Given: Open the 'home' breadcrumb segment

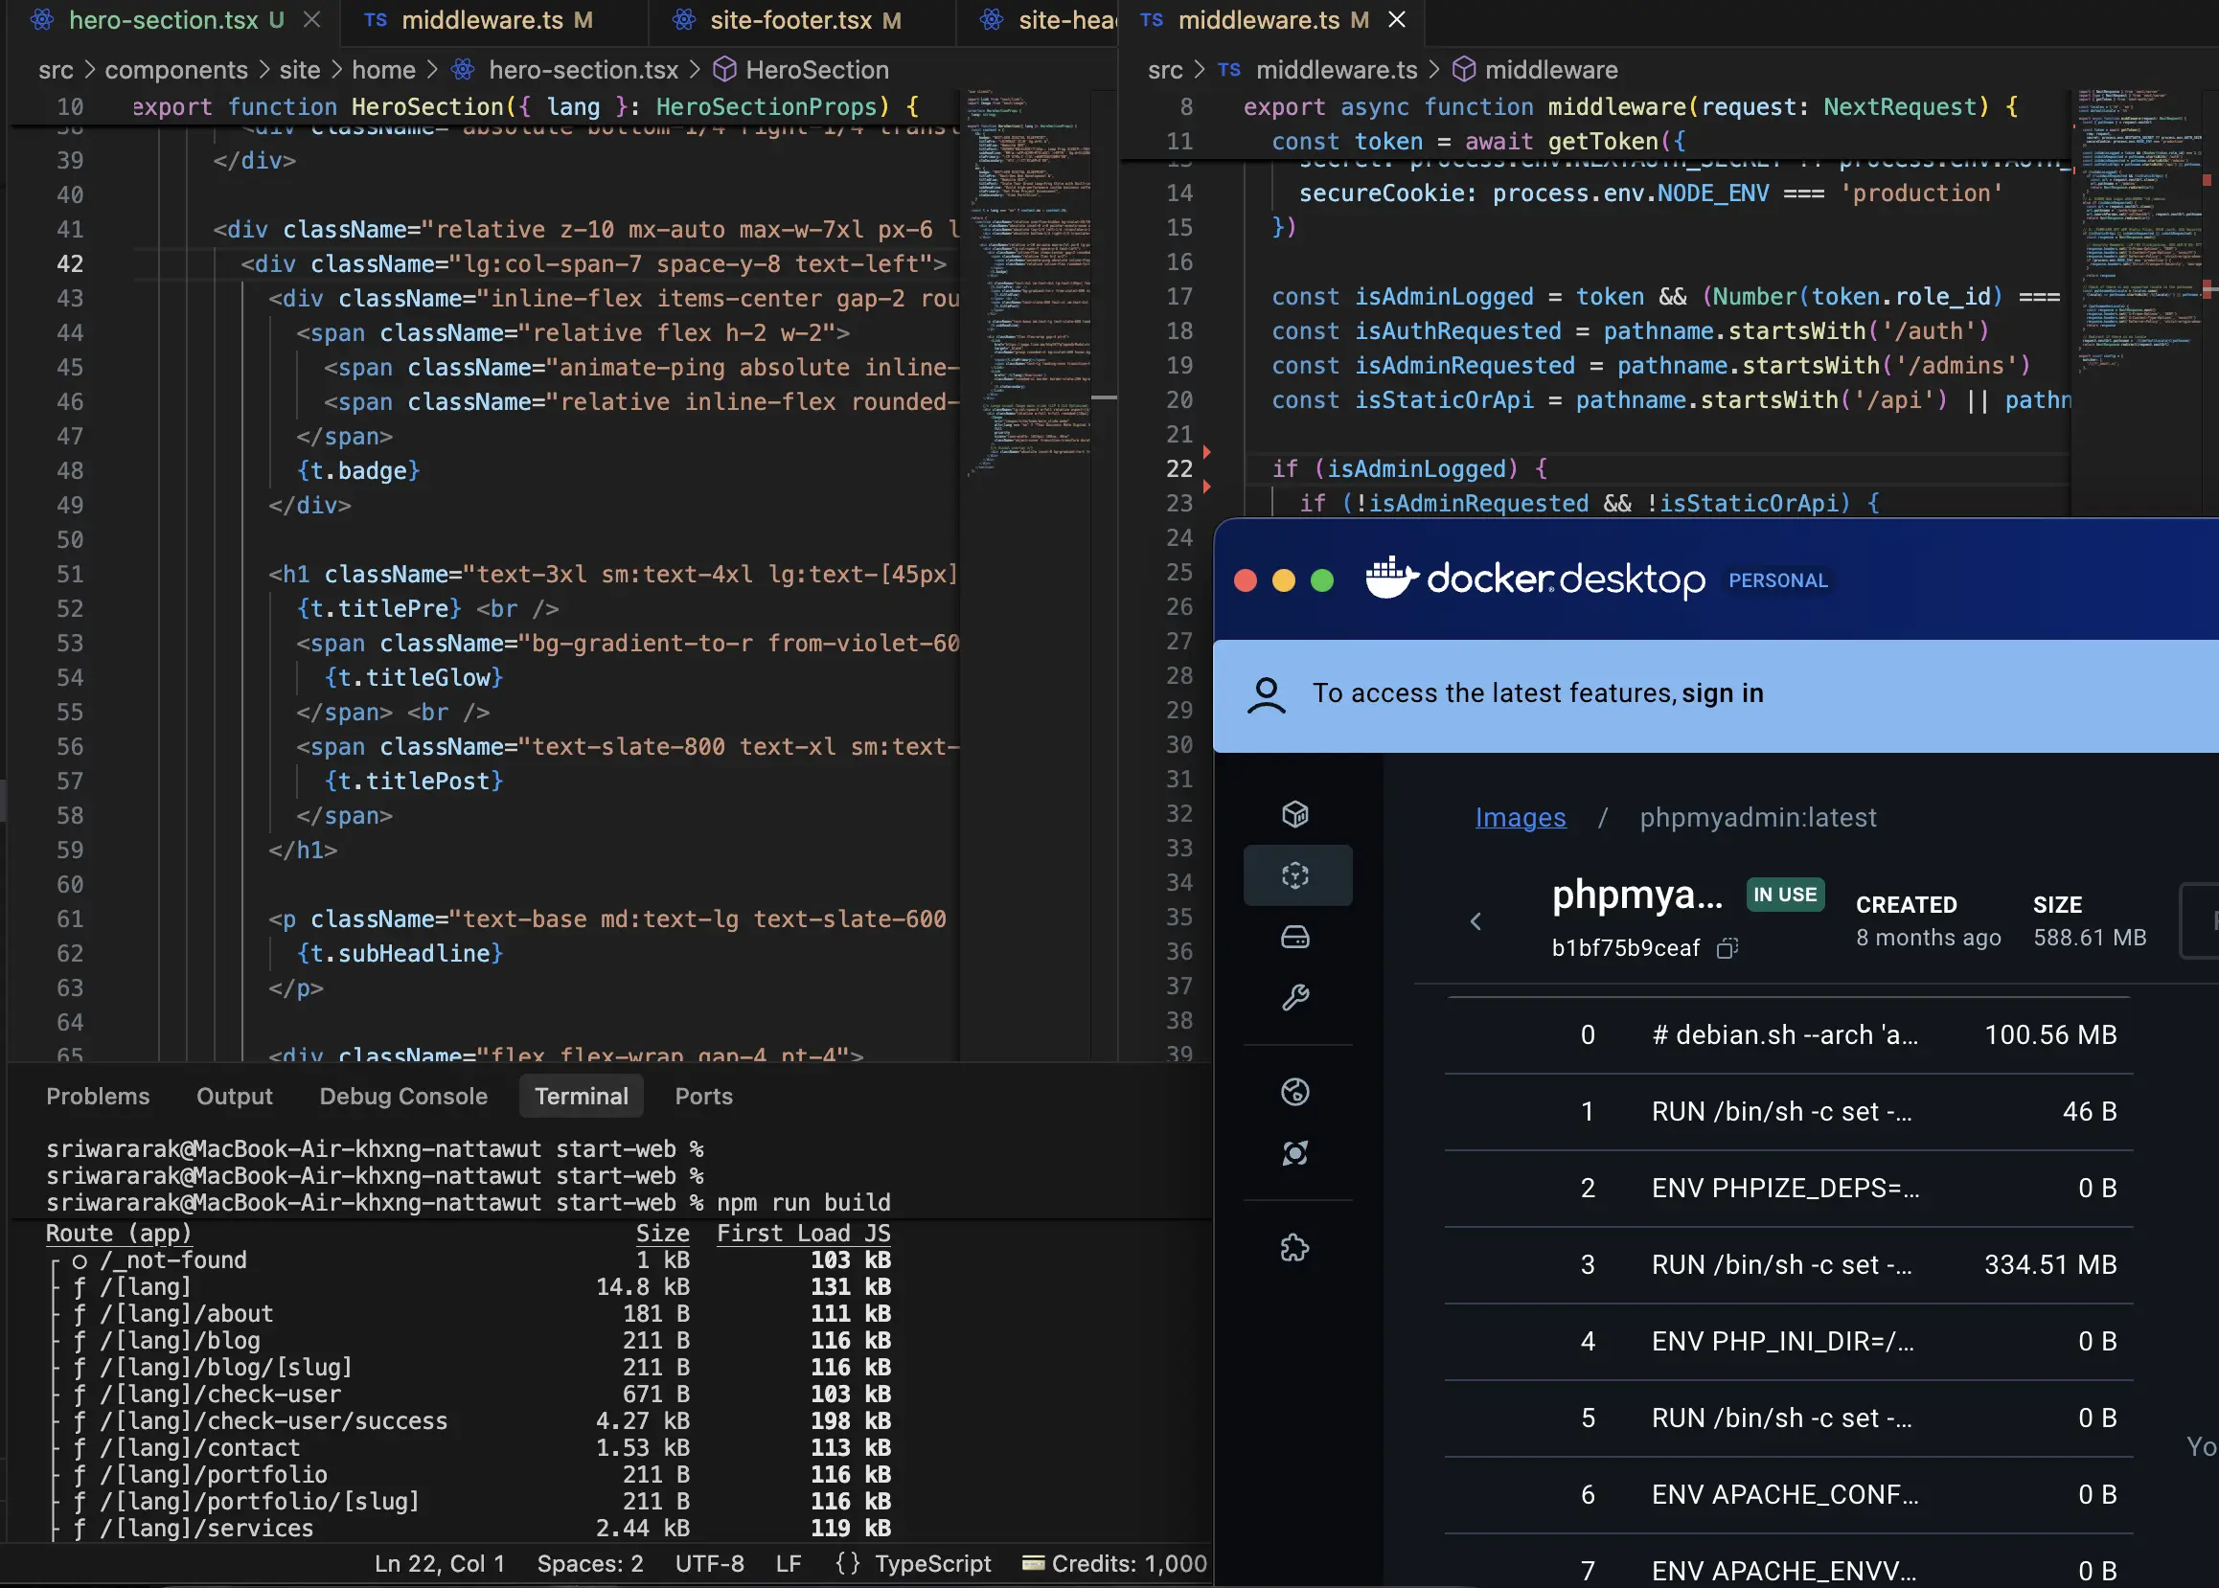Looking at the screenshot, I should pos(383,69).
